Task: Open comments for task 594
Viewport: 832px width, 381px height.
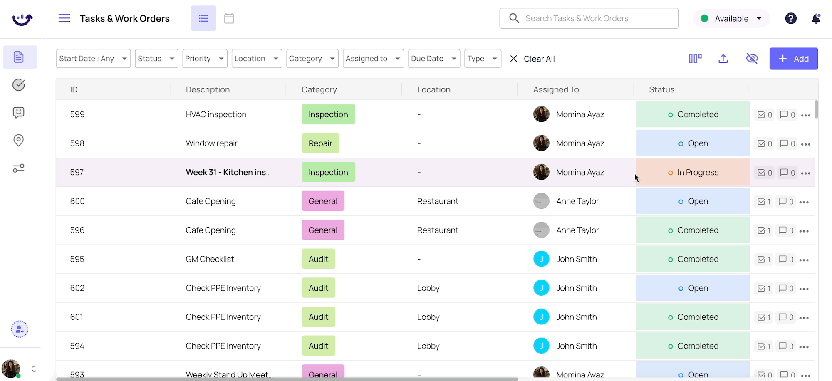Action: coord(786,346)
